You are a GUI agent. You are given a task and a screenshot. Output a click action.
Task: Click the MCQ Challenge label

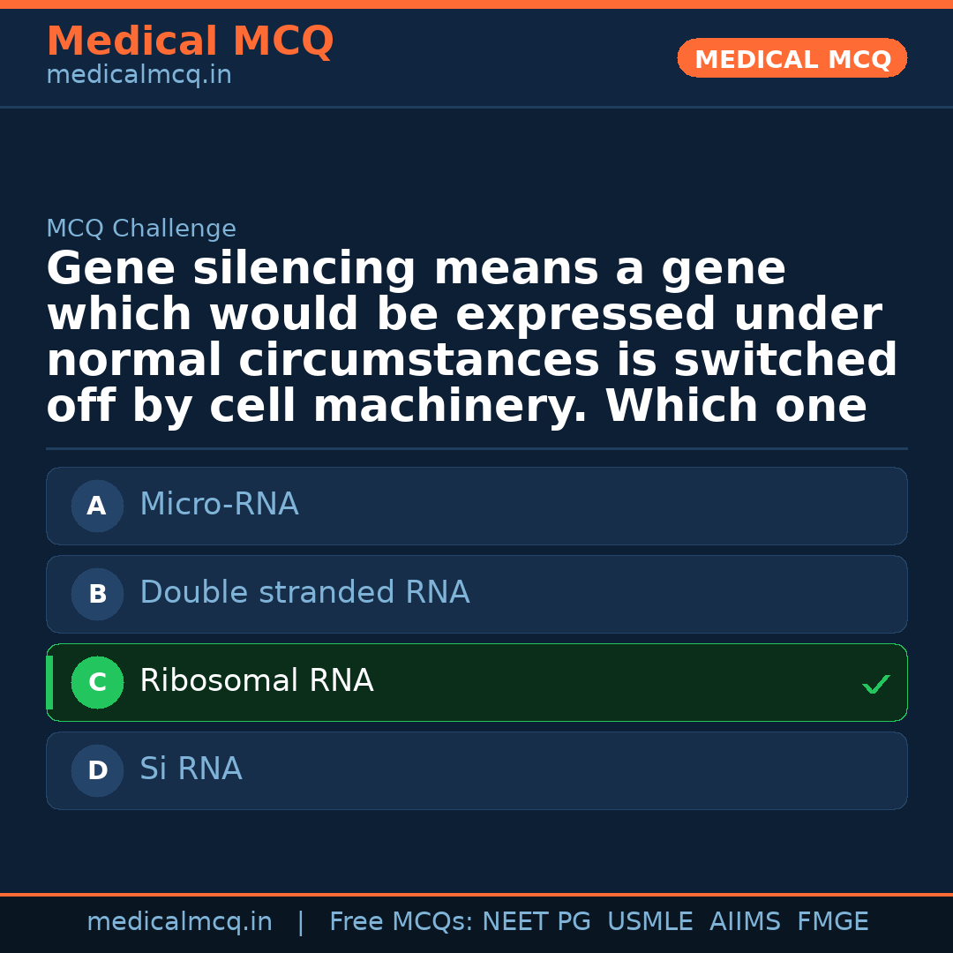(x=141, y=229)
